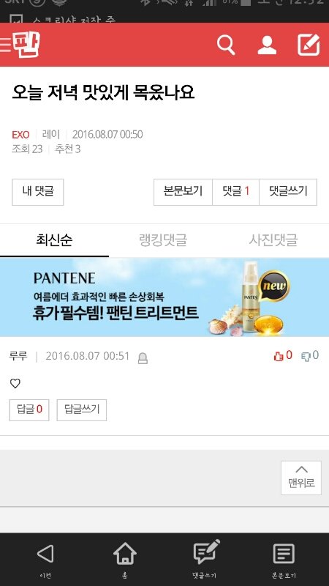Tap the thumbs-down icon on 루루's comment

point(306,356)
